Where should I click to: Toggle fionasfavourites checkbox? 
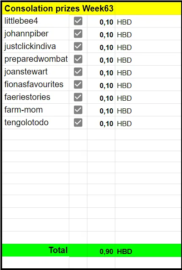coord(78,84)
